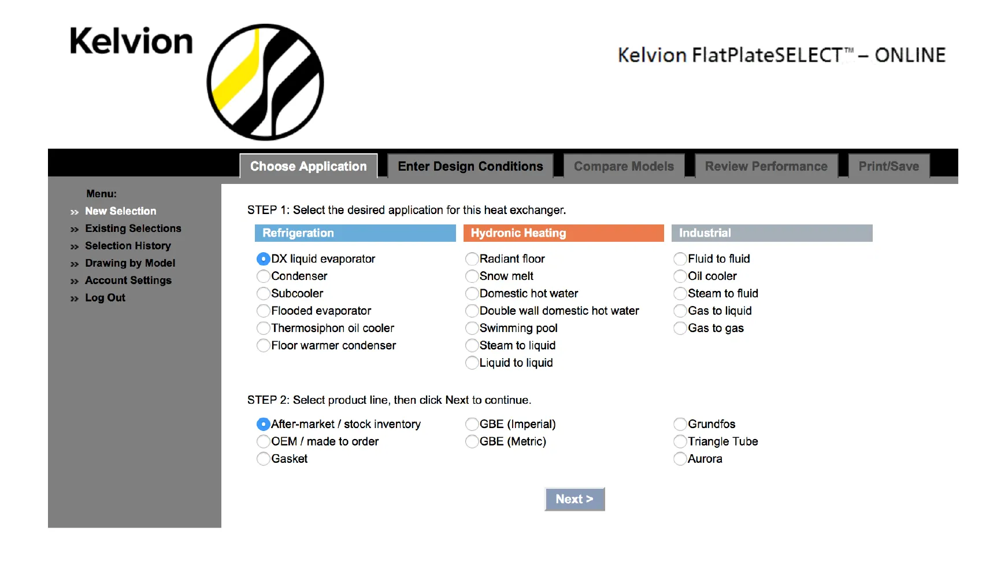Screen dimensions: 997x564
Task: Open New Selection in the menu
Action: (x=120, y=211)
